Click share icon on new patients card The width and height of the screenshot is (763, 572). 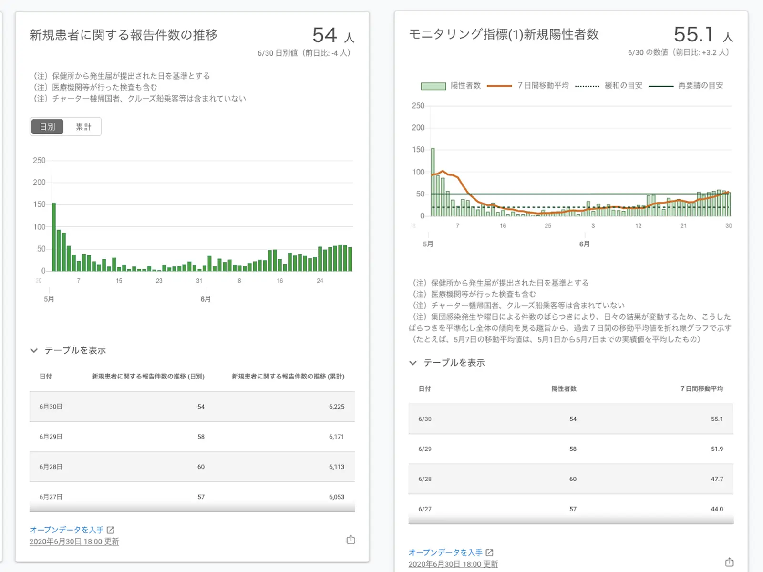pos(351,540)
